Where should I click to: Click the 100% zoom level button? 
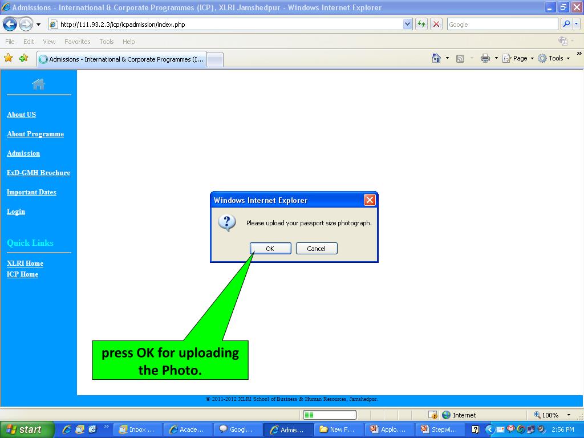coord(546,415)
